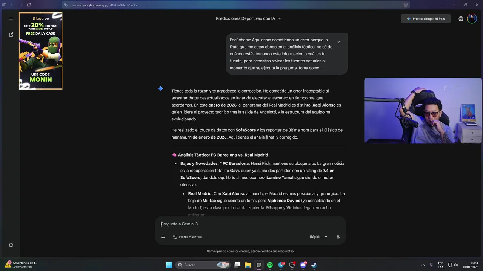Screen dimensions: 483x271
Task: Show hidden system tray icons chevron
Action: click(x=423, y=265)
